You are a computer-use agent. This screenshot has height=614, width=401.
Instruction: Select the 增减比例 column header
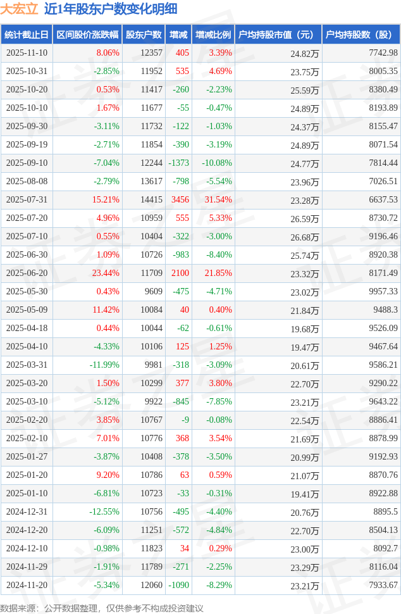pyautogui.click(x=213, y=35)
